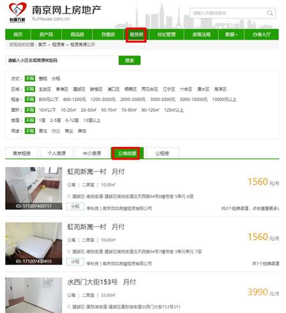Filter by 800-1200元 rent range
The width and height of the screenshot is (286, 313).
click(x=75, y=100)
